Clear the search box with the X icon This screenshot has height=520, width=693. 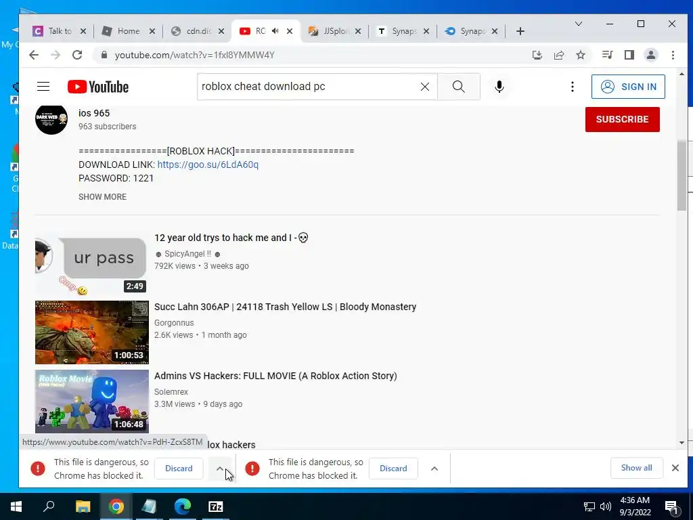(425, 87)
